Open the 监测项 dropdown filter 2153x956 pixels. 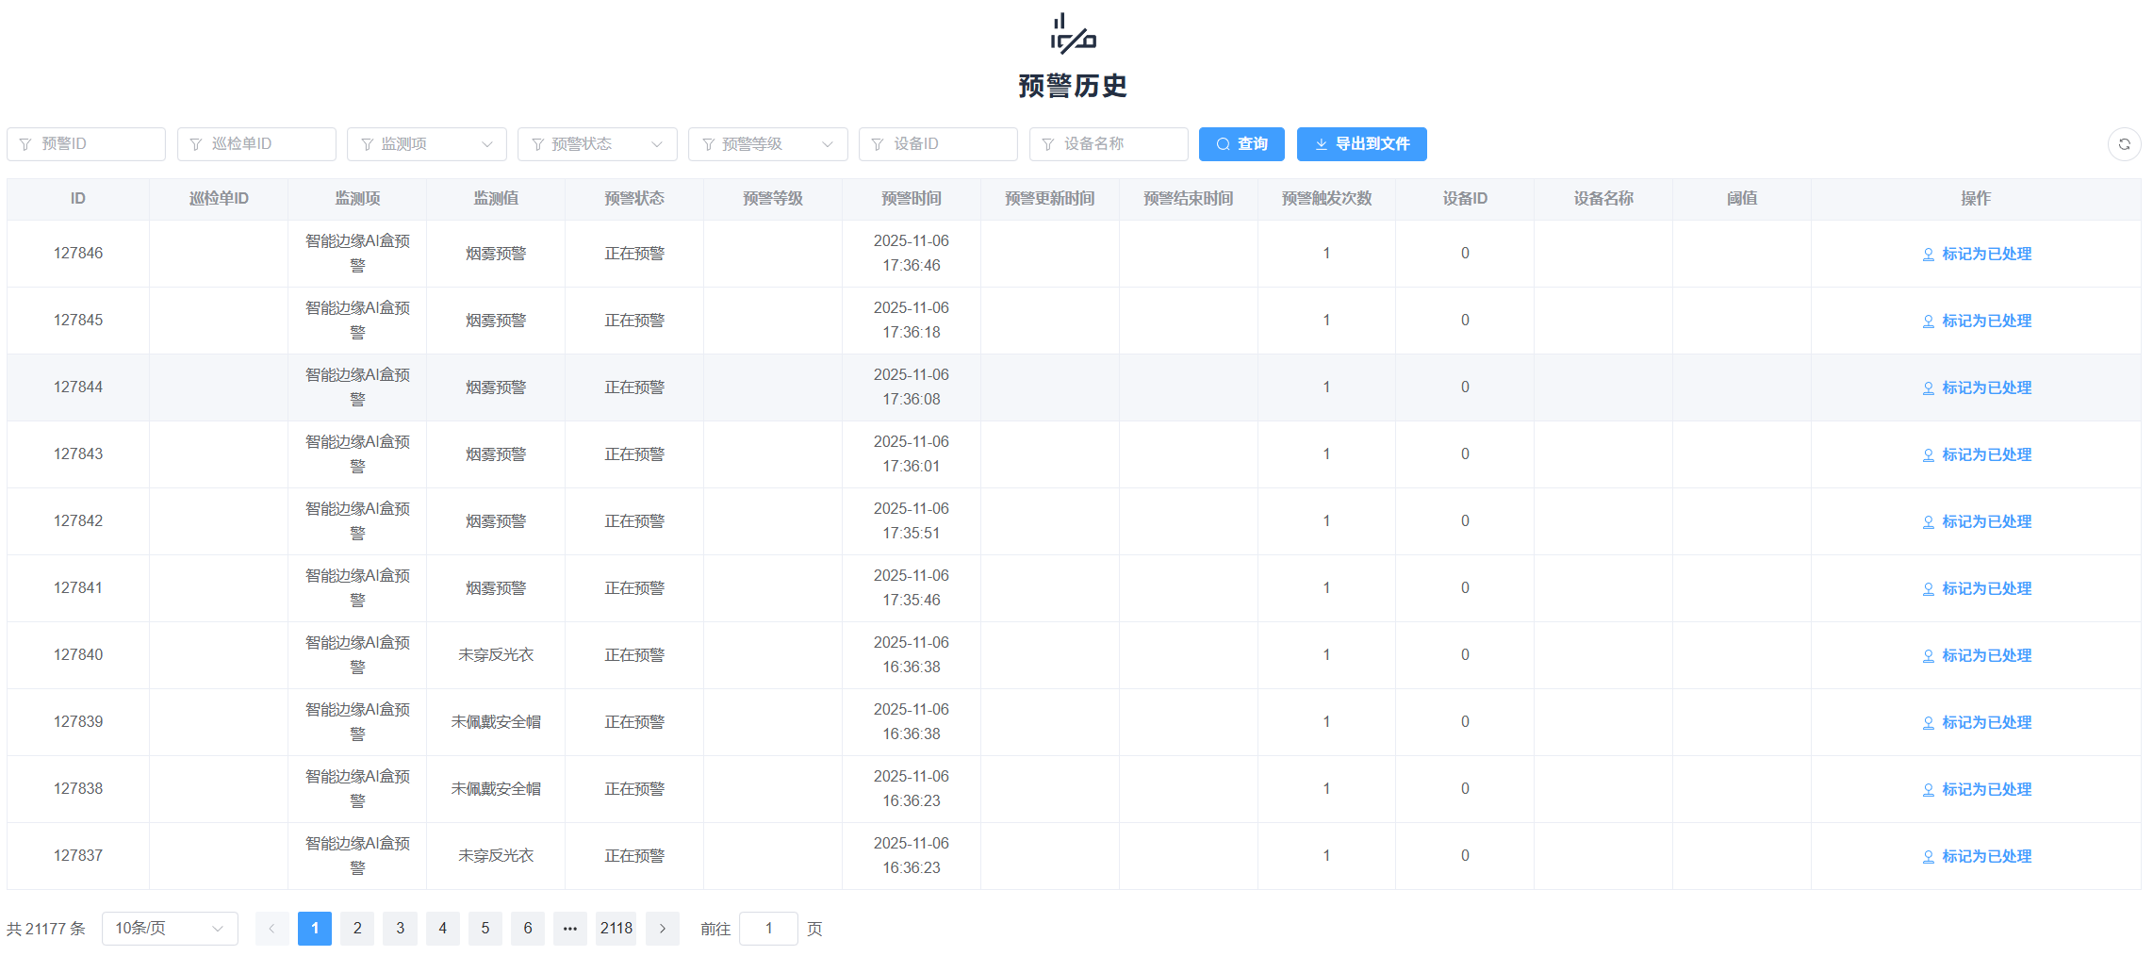426,144
